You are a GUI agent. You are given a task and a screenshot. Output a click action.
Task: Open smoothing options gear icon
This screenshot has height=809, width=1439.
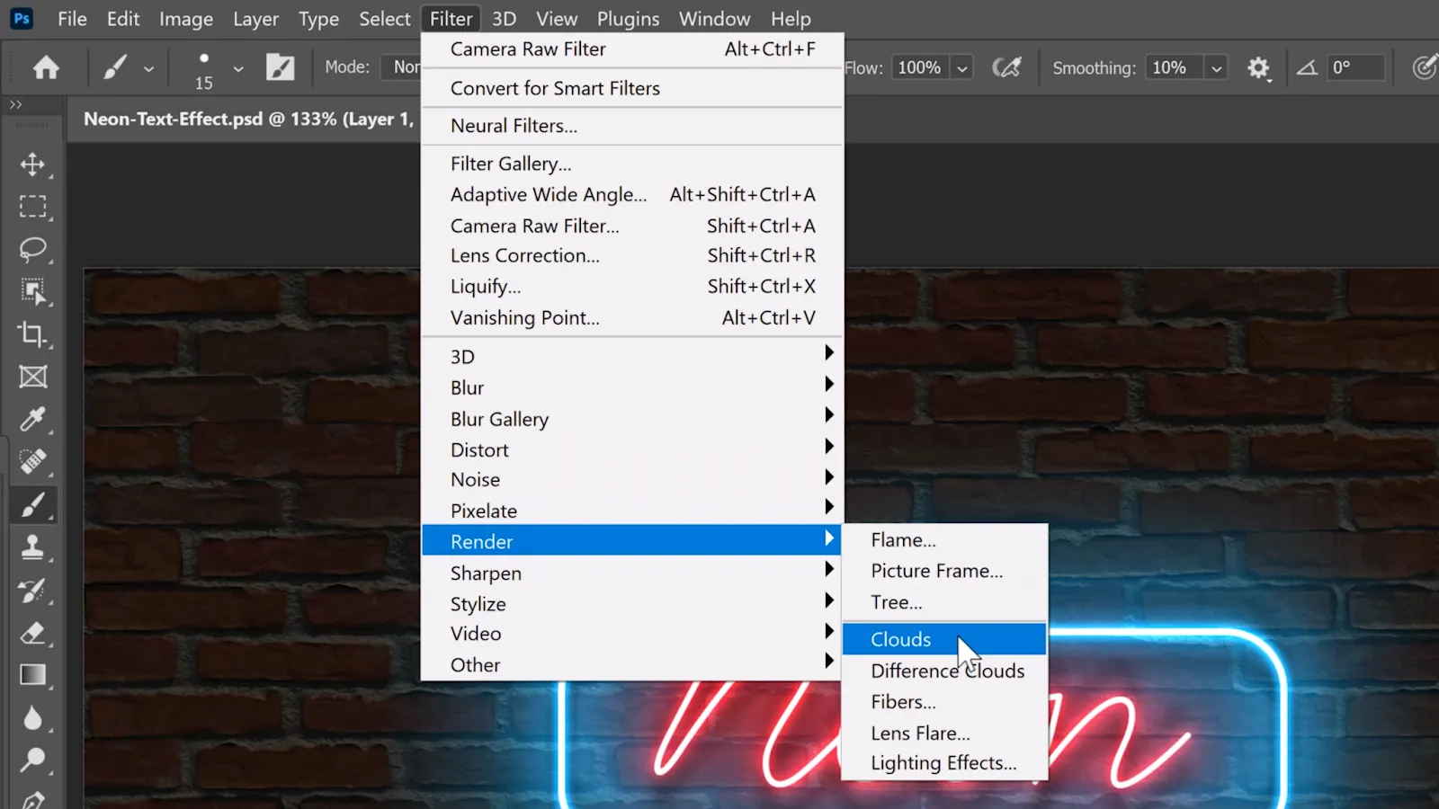[x=1257, y=67]
